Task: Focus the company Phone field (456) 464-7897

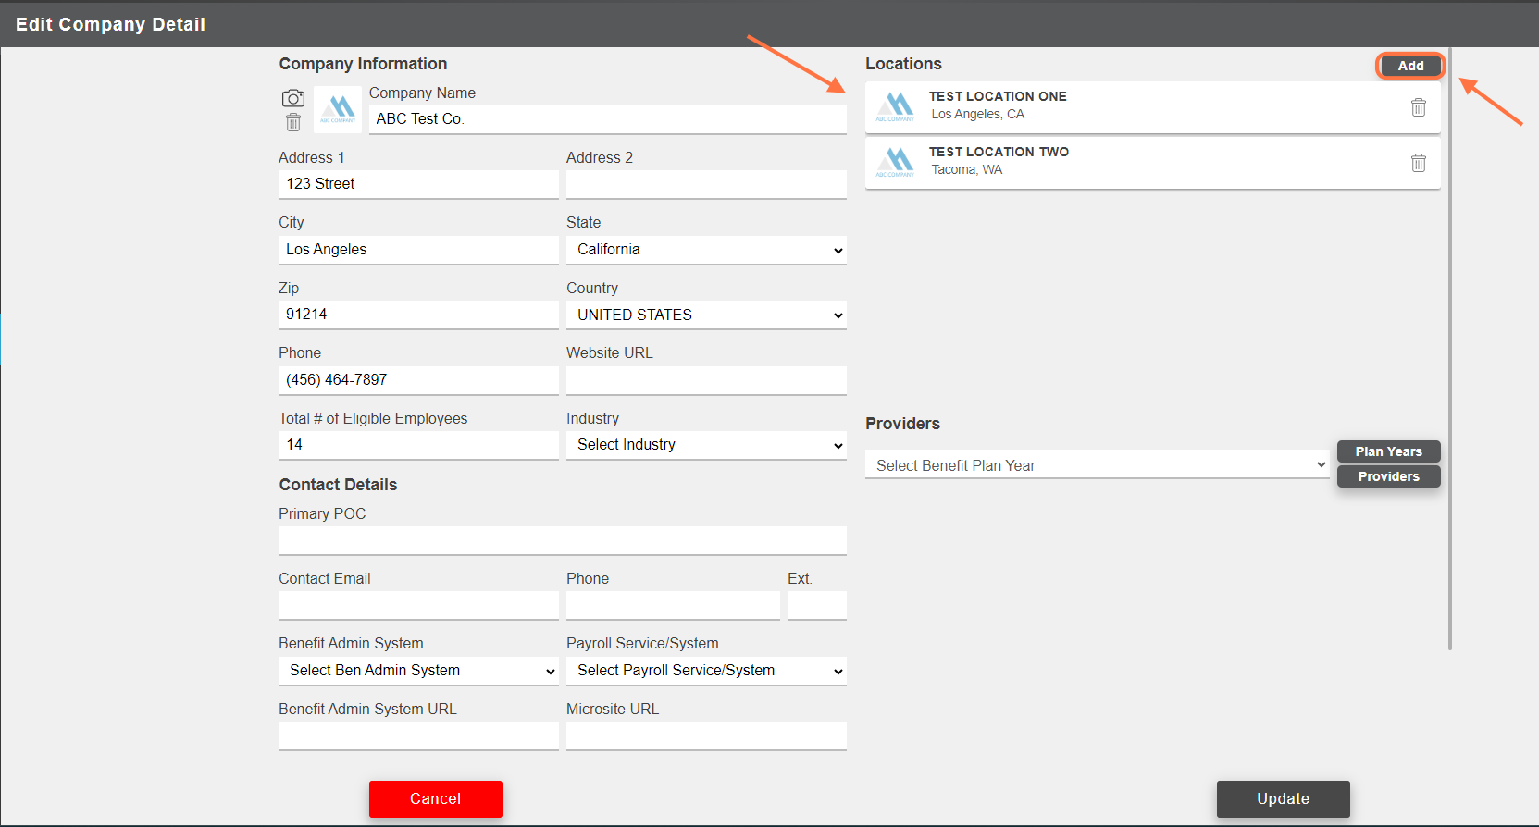Action: pyautogui.click(x=418, y=380)
